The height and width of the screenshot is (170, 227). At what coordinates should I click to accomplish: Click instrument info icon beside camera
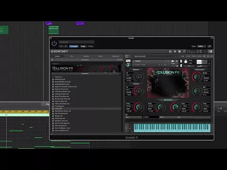(177, 61)
